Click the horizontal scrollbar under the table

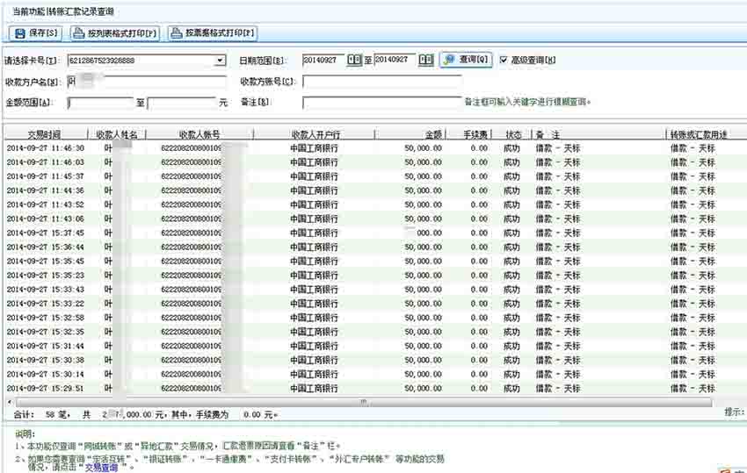pyautogui.click(x=360, y=402)
